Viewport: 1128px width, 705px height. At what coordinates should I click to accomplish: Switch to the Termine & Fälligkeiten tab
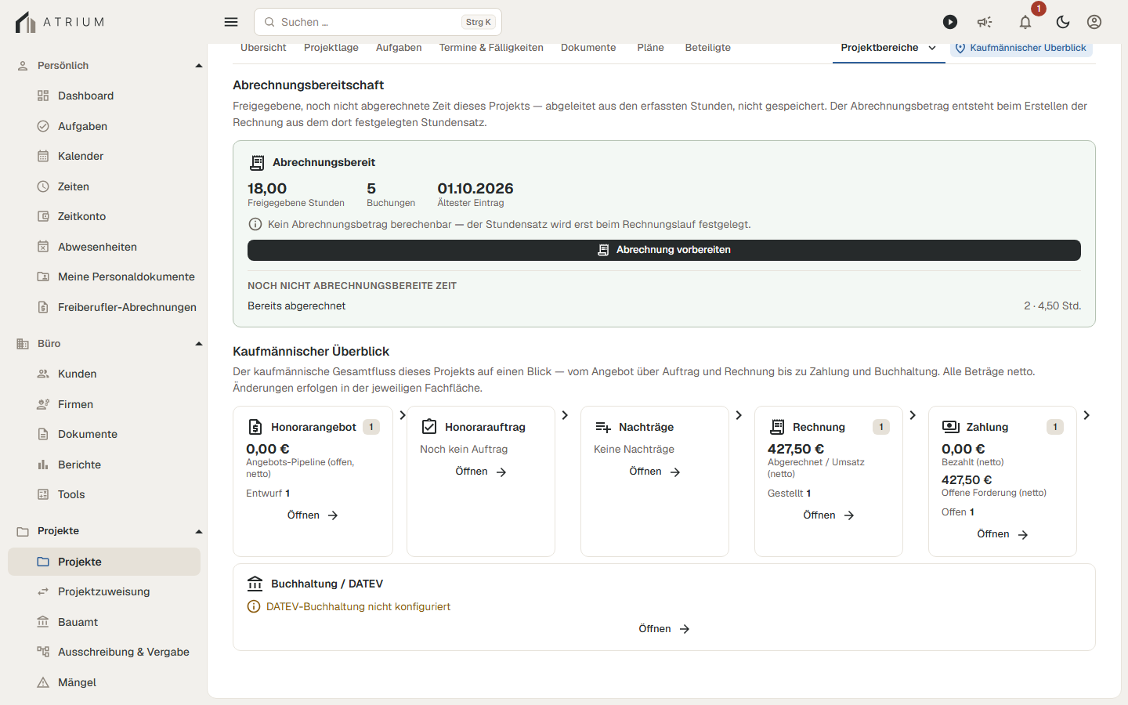491,48
